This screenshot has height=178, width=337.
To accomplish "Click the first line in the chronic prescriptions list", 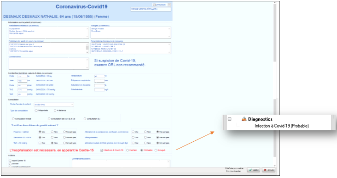I will pyautogui.click(x=108, y=44).
